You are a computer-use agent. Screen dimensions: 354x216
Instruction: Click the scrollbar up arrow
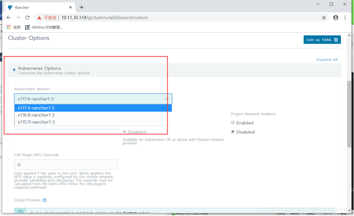coord(349,35)
